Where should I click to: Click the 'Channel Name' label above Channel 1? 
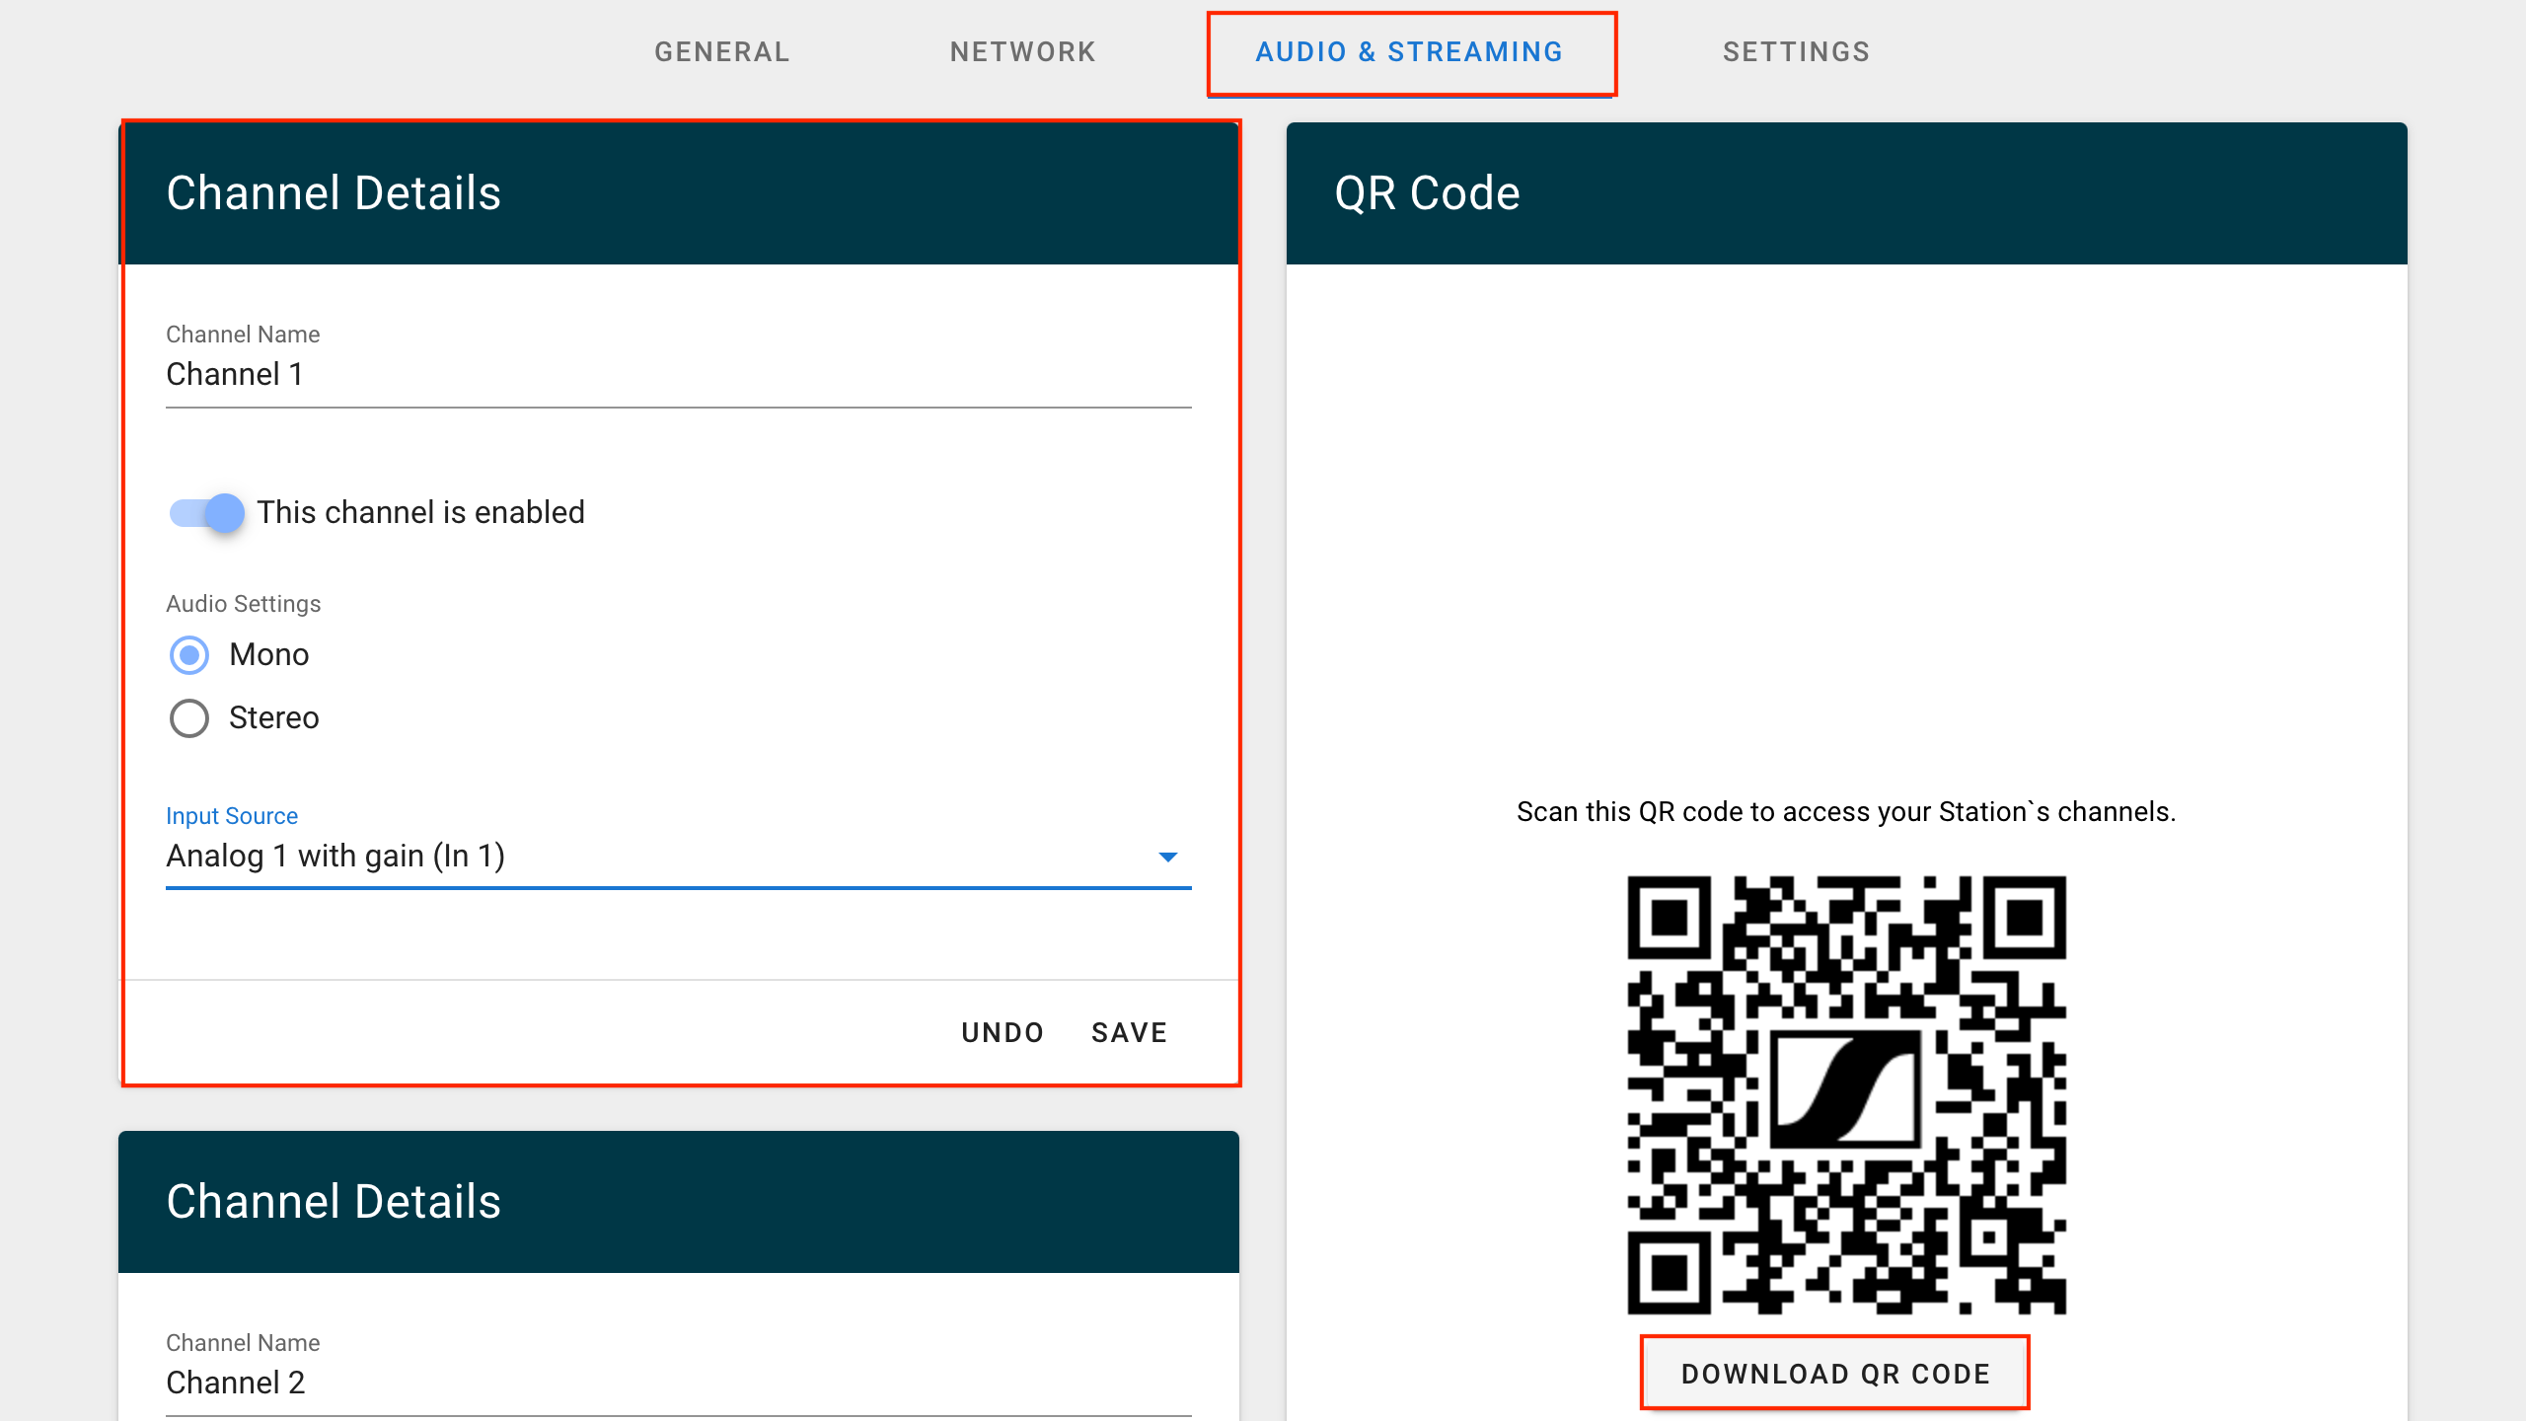pyautogui.click(x=243, y=335)
